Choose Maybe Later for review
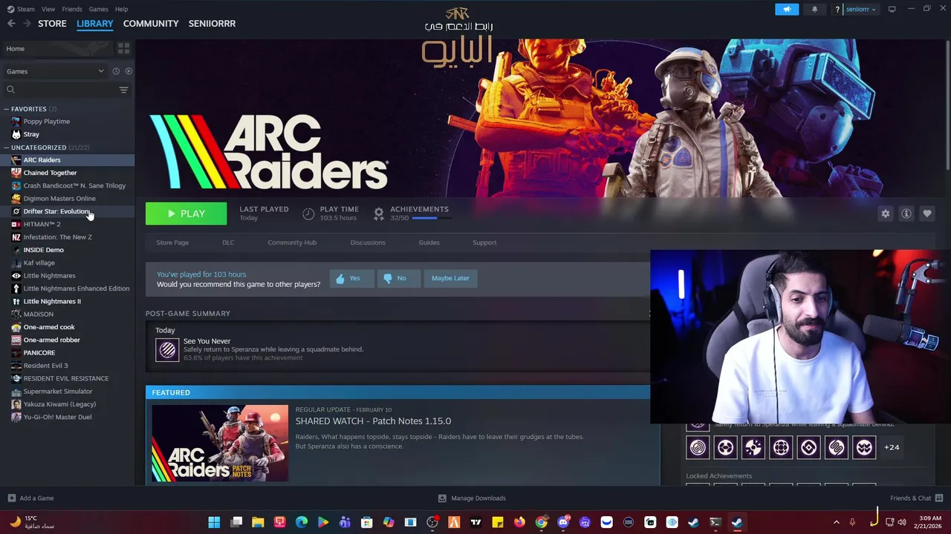Screen dimensions: 951x534 click(x=450, y=278)
